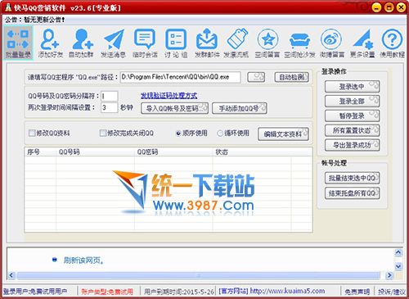Click the 登录全部 login all button
This screenshot has height=299, width=409.
coord(352,102)
